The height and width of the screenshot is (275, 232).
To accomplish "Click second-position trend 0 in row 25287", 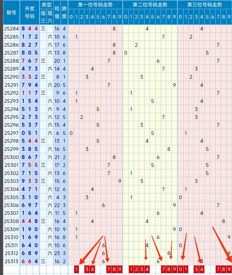I will click(x=126, y=53).
